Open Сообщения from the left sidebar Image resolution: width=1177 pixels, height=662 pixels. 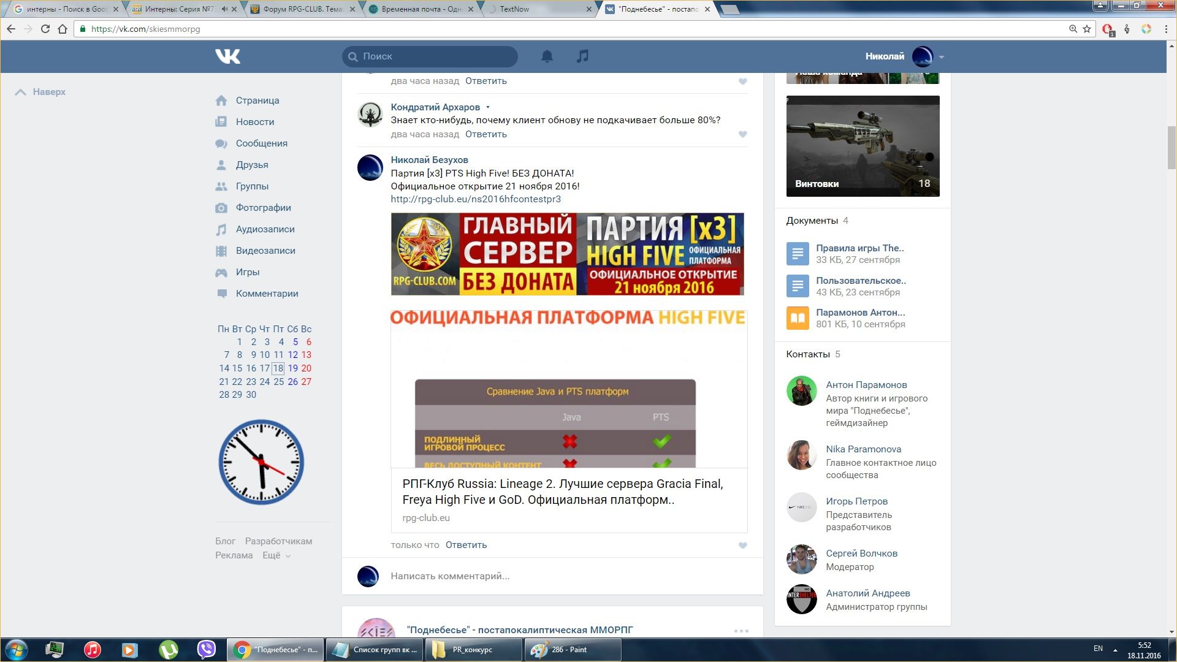tap(261, 143)
